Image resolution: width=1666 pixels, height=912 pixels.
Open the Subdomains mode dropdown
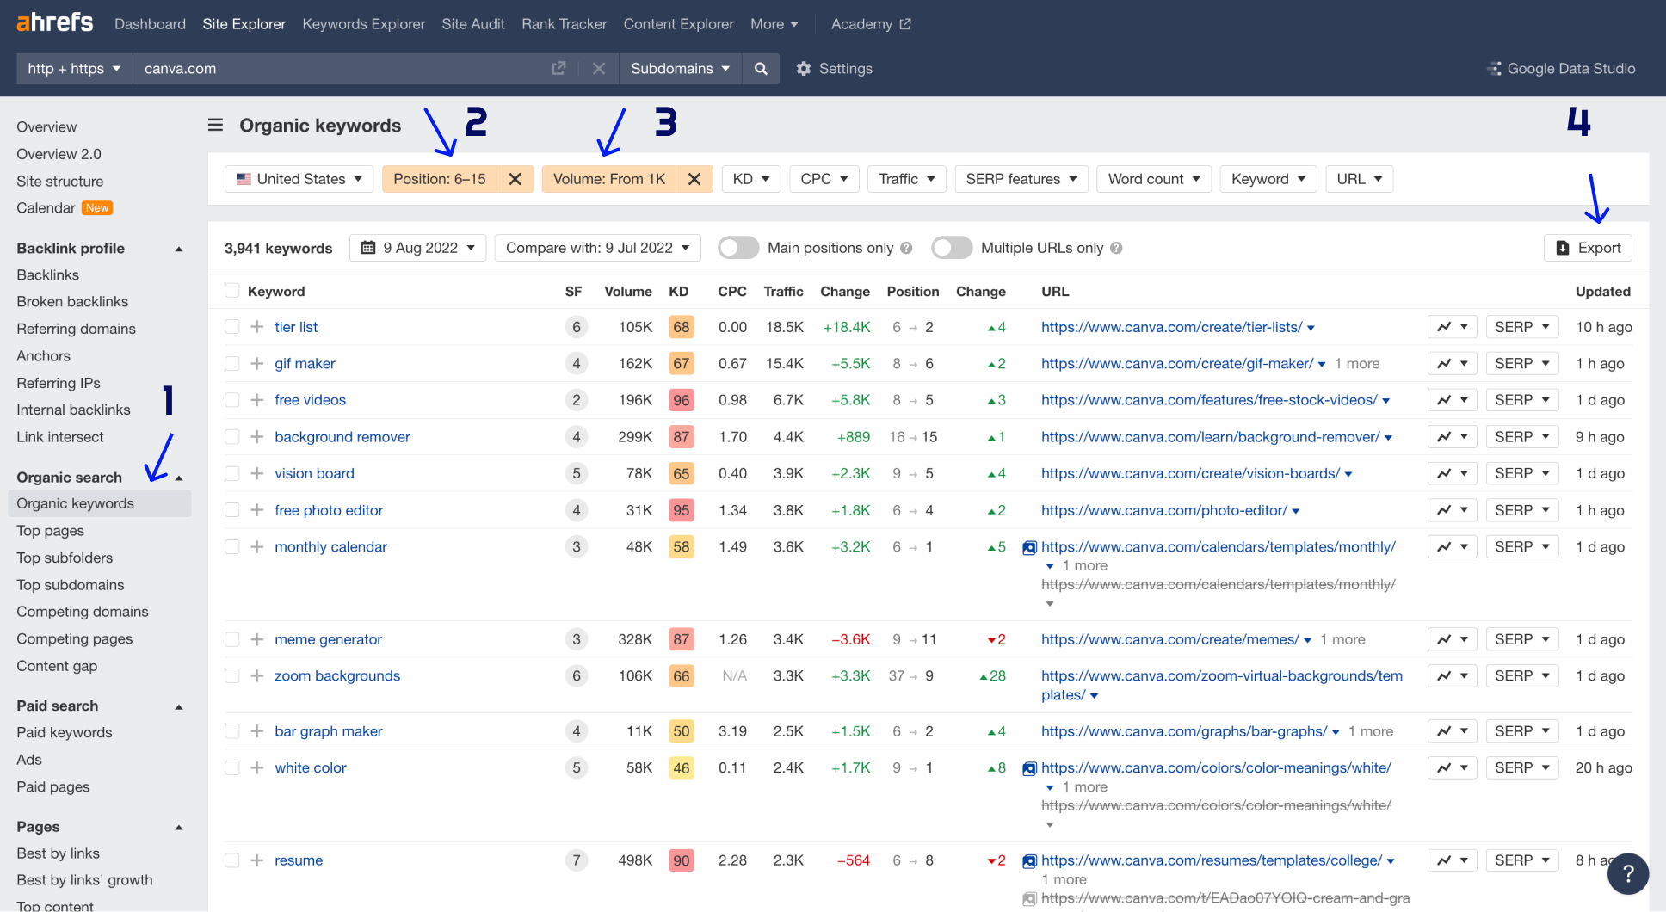click(680, 68)
